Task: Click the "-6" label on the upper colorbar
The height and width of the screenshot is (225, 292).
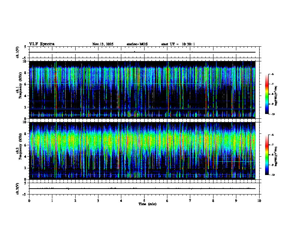Action: click(x=272, y=74)
